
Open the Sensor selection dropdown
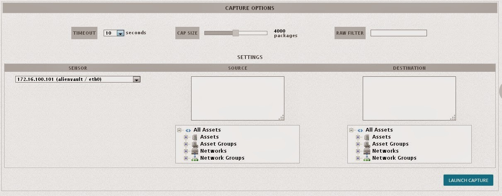coord(136,79)
